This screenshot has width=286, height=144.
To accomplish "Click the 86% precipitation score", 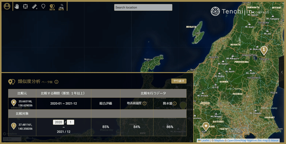I will click(170, 127).
